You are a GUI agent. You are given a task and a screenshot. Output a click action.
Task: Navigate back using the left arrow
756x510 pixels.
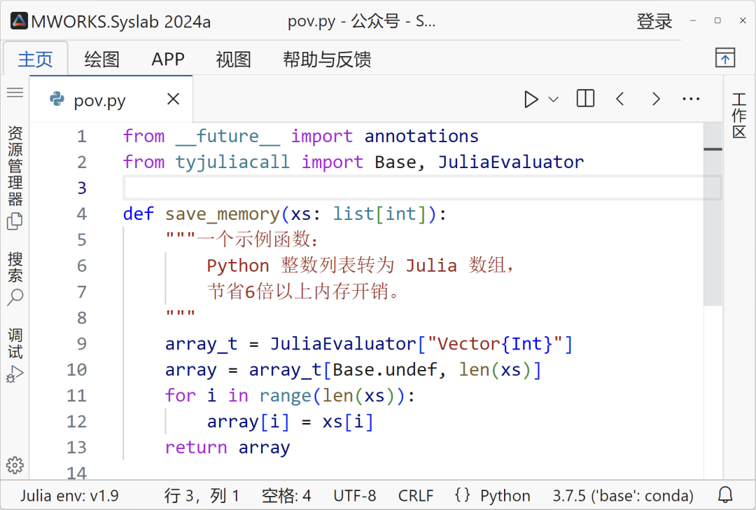pyautogui.click(x=620, y=99)
